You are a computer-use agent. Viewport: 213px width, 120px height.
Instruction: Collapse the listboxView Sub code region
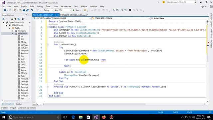point(48,45)
